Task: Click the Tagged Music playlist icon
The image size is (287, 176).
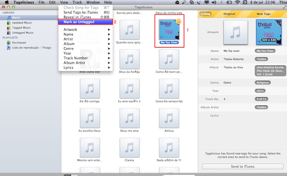Action: click(8, 28)
